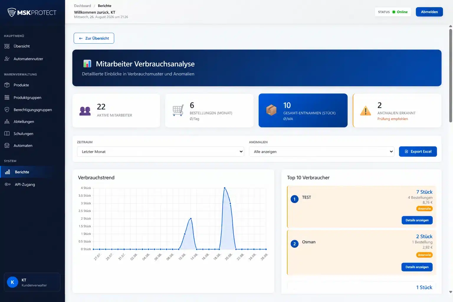The width and height of the screenshot is (453, 302).
Task: Click 'Prüfung empfohlen' text
Action: [393, 119]
